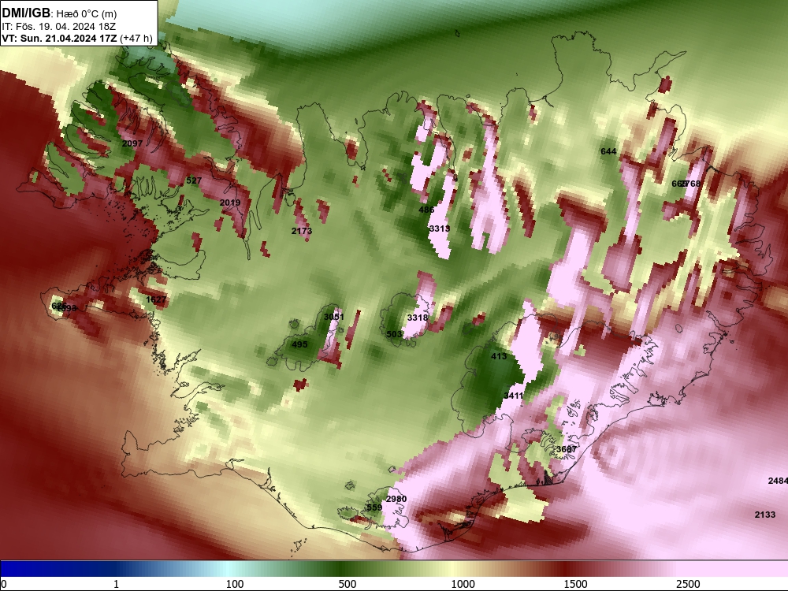Click the map value 559
788x591 pixels.
[374, 507]
